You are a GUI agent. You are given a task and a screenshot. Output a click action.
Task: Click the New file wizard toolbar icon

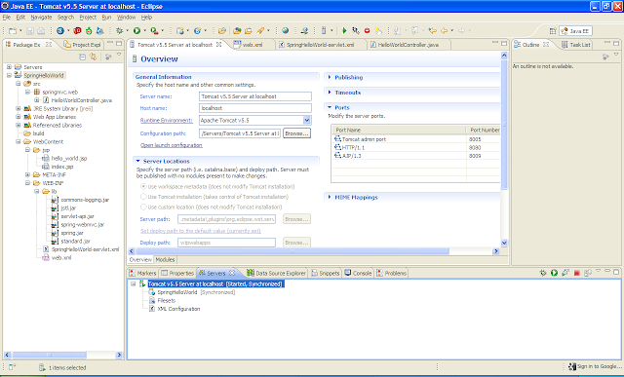[x=13, y=30]
